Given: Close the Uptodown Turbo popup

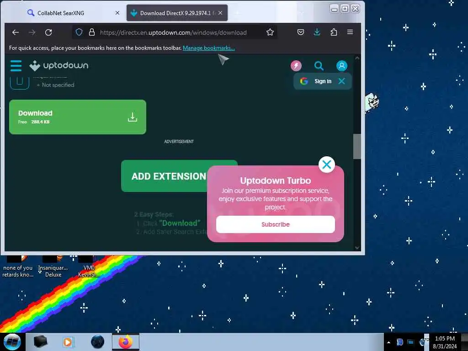Looking at the screenshot, I should 326,165.
